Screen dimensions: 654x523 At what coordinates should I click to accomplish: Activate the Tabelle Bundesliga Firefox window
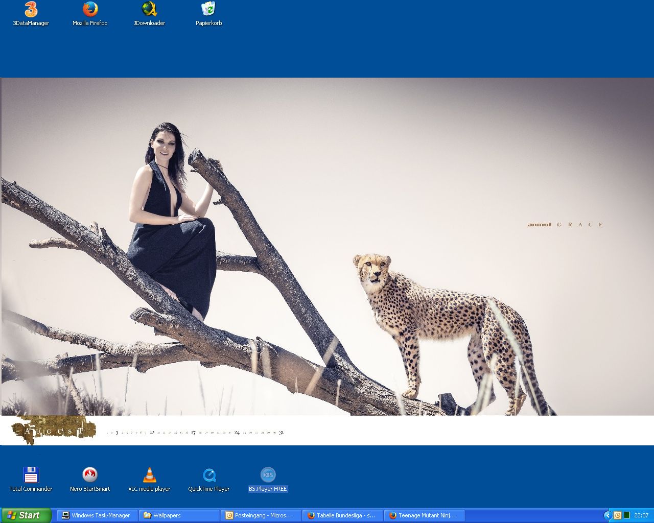coord(342,515)
